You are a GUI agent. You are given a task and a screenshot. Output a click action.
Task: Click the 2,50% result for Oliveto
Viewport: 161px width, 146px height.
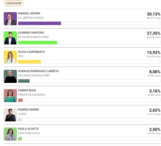155,129
